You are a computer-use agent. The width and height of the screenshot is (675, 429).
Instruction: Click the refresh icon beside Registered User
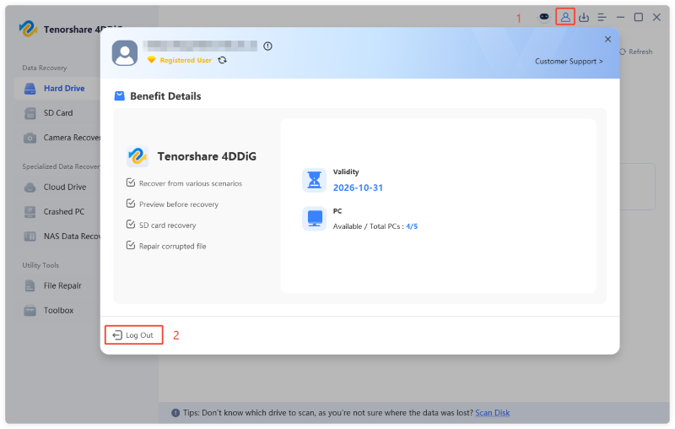pos(223,60)
